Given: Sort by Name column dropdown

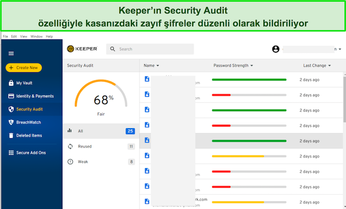Looking at the screenshot, I should 151,65.
